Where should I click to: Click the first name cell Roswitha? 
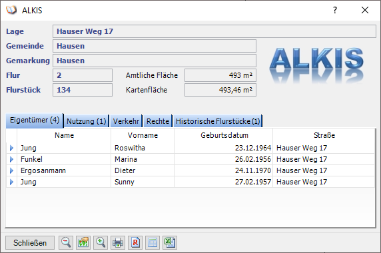(143, 148)
